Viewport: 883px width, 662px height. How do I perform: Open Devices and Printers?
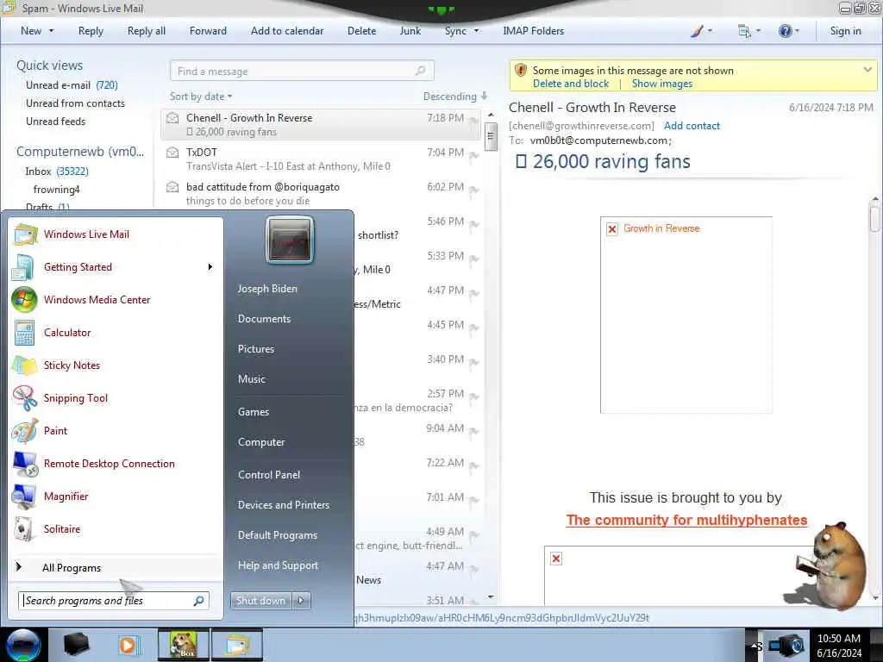click(283, 505)
